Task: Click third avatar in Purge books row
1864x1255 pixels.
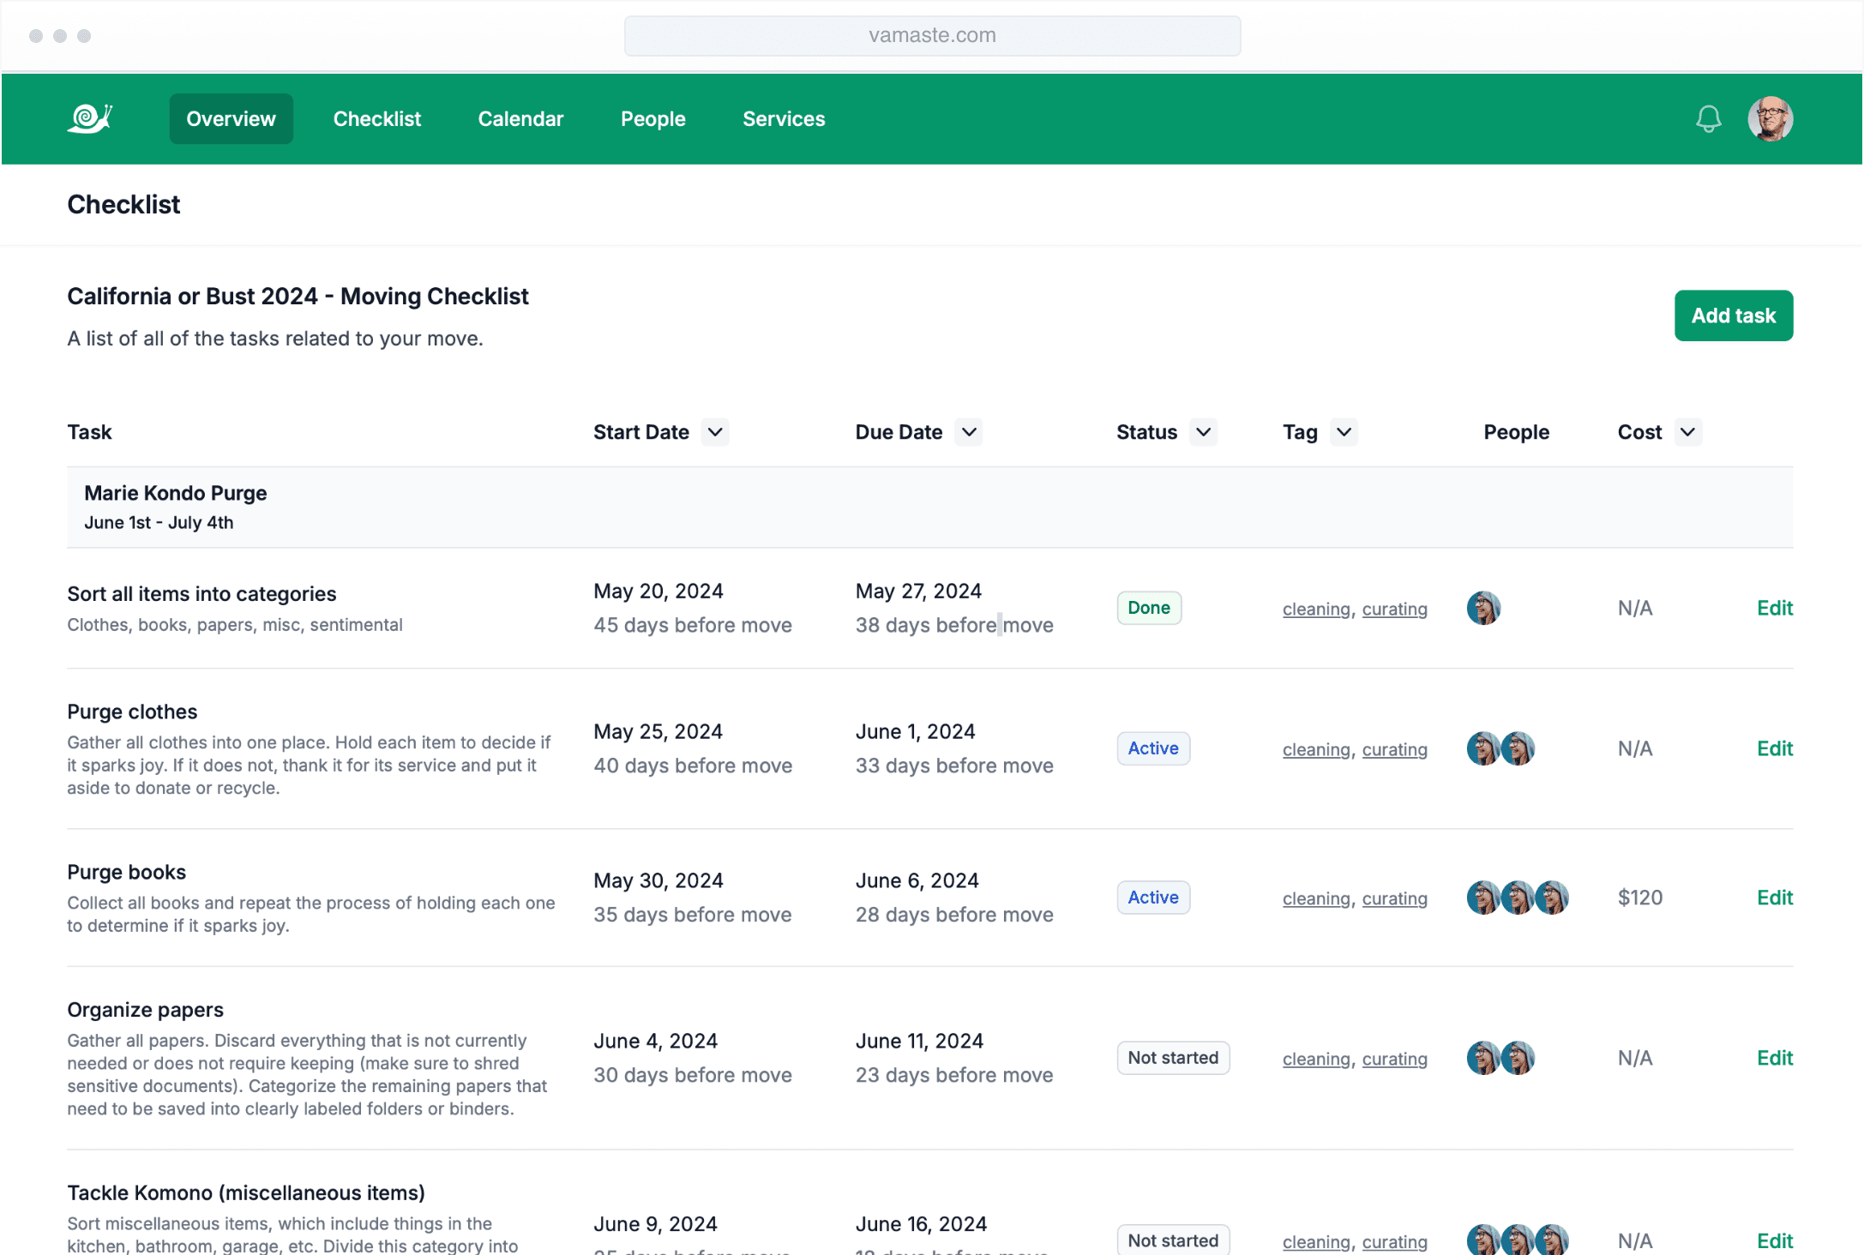Action: tap(1551, 898)
